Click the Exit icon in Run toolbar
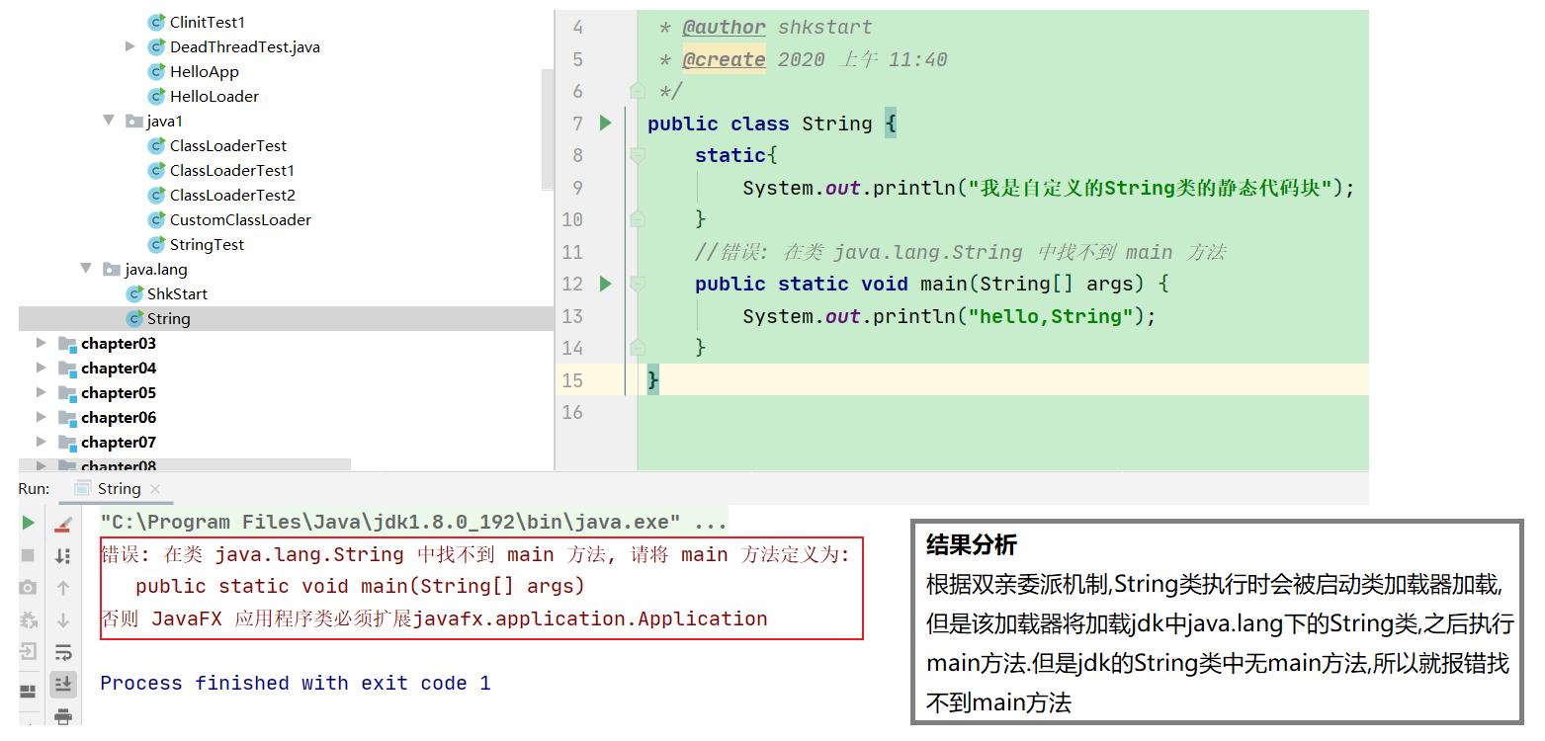 tap(29, 652)
